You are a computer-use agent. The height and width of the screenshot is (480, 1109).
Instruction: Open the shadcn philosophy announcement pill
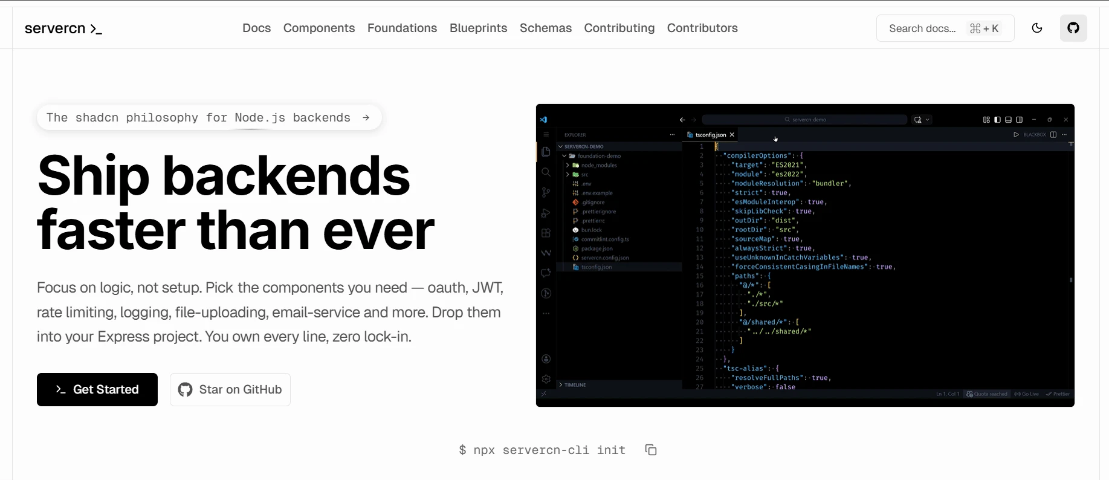click(x=209, y=117)
